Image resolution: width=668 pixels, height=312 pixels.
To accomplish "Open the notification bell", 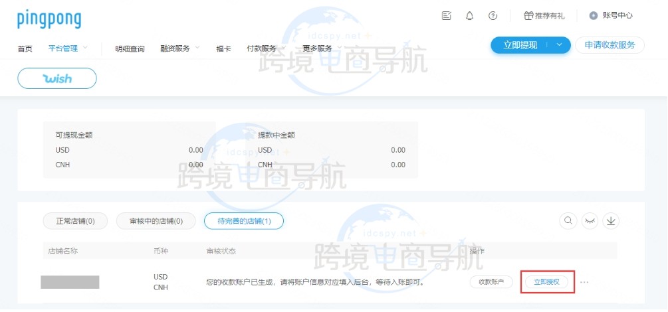I will (469, 16).
